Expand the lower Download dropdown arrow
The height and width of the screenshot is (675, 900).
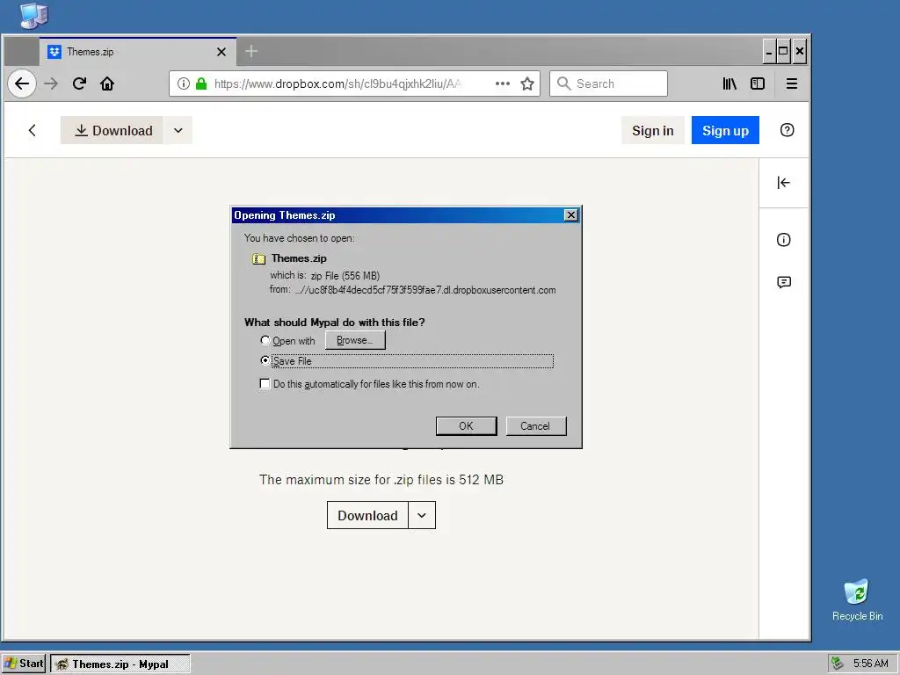point(422,515)
